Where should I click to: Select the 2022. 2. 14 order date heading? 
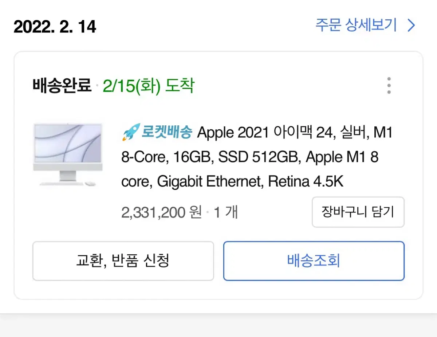(55, 27)
